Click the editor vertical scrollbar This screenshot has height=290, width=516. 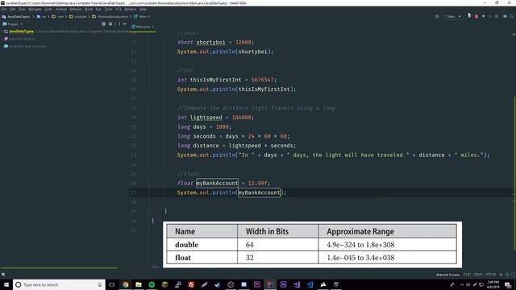pos(514,172)
